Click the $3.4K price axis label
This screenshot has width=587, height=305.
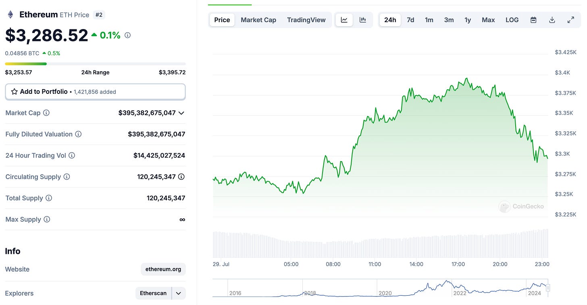[x=562, y=73]
